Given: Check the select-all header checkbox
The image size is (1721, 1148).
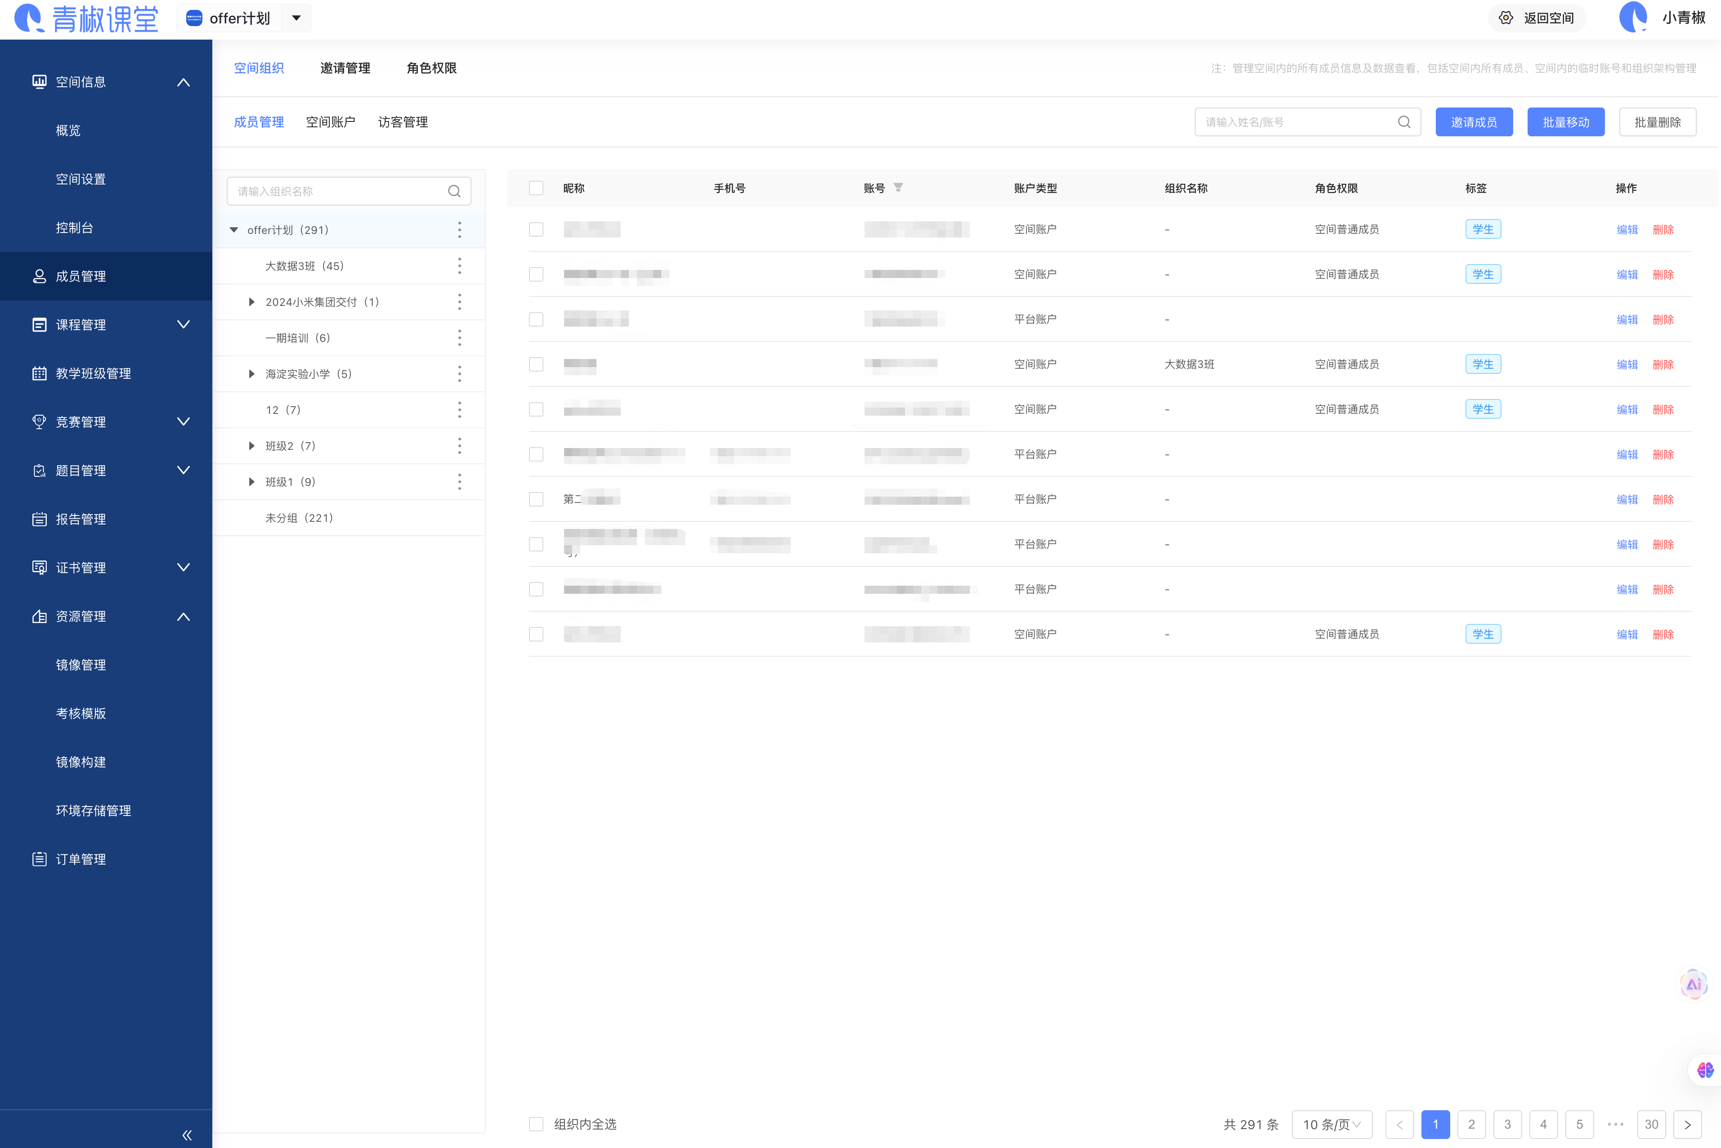Looking at the screenshot, I should 536,188.
